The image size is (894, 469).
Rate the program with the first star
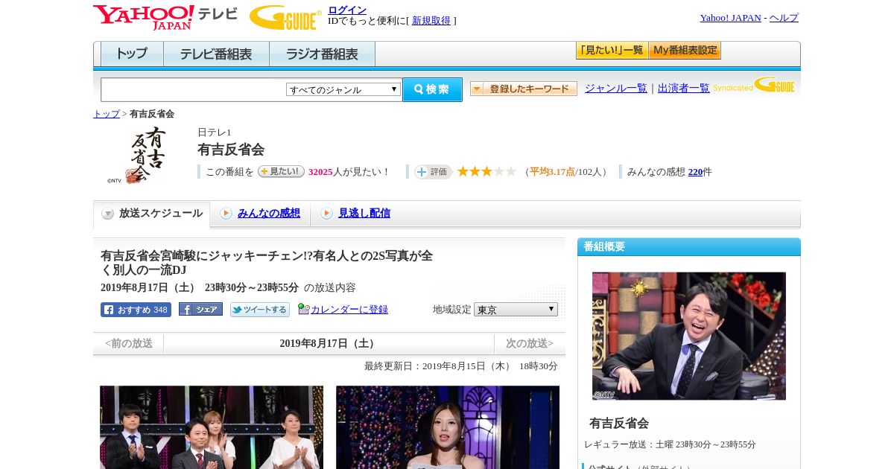tap(463, 171)
